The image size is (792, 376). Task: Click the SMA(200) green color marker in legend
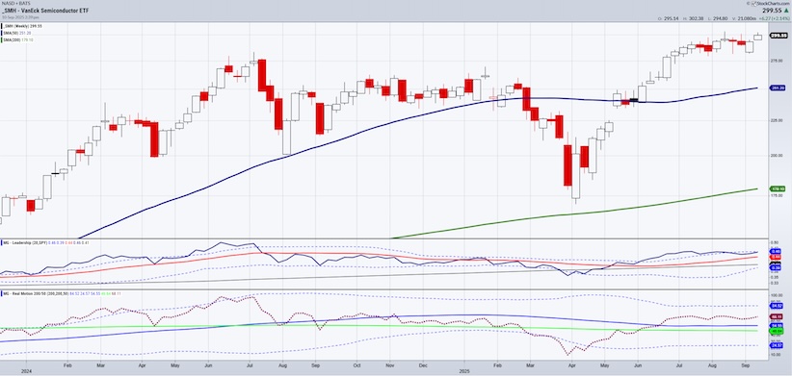pos(2,39)
